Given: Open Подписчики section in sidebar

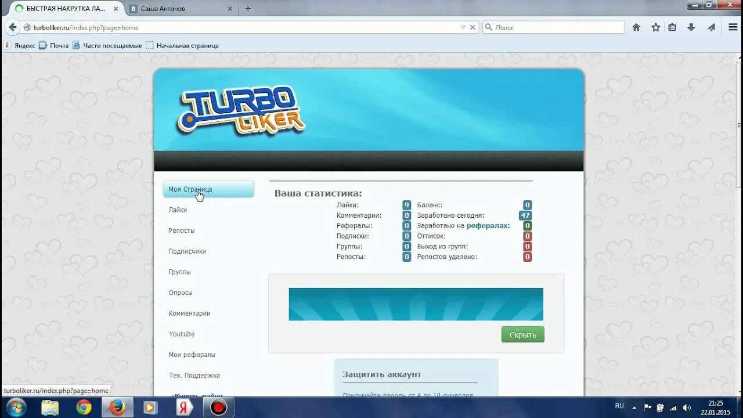Looking at the screenshot, I should pyautogui.click(x=187, y=251).
